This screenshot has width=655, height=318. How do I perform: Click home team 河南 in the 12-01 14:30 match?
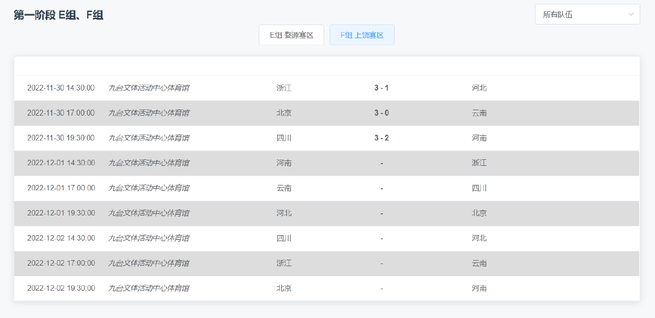tap(284, 163)
